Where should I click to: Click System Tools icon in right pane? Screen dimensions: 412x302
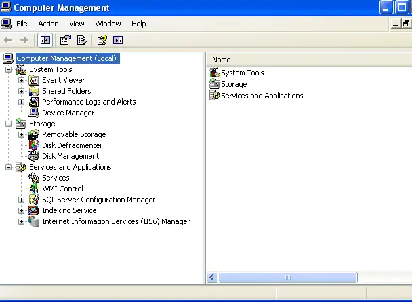215,73
